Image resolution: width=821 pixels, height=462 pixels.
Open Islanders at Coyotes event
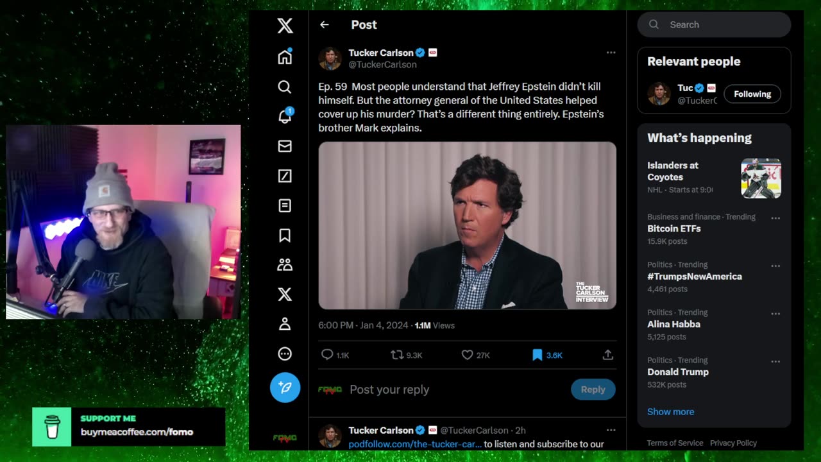(673, 171)
